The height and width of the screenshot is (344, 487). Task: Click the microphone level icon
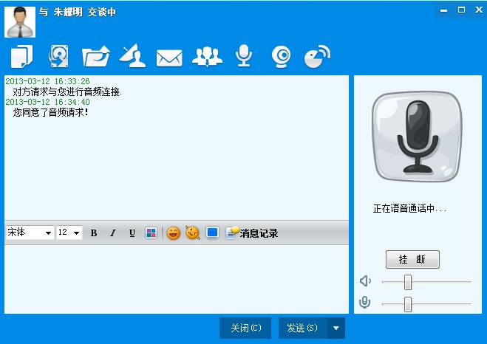click(364, 303)
